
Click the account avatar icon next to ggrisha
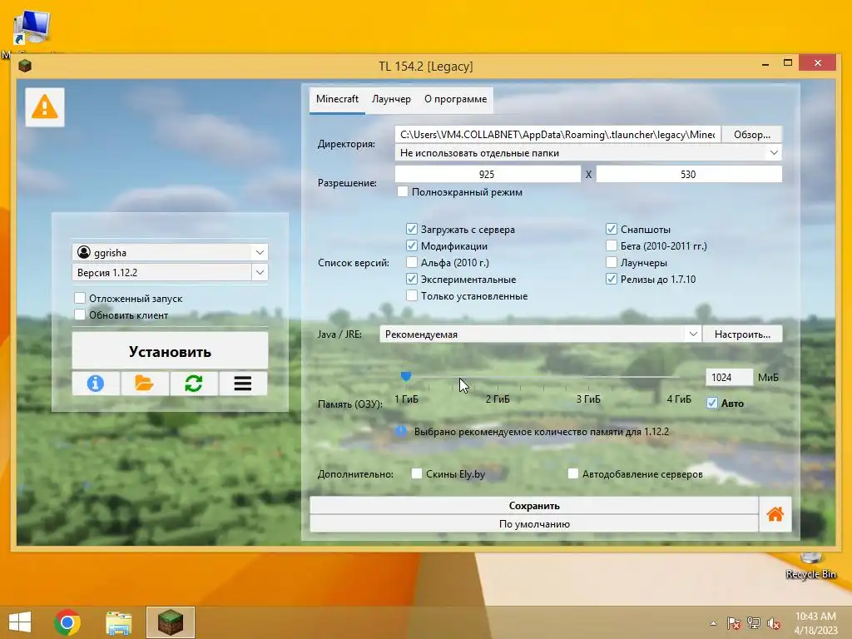[84, 252]
